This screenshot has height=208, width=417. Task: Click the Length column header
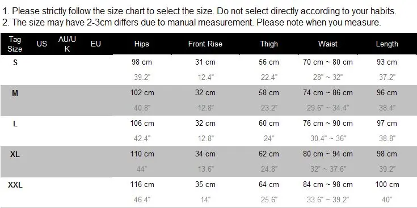click(387, 44)
